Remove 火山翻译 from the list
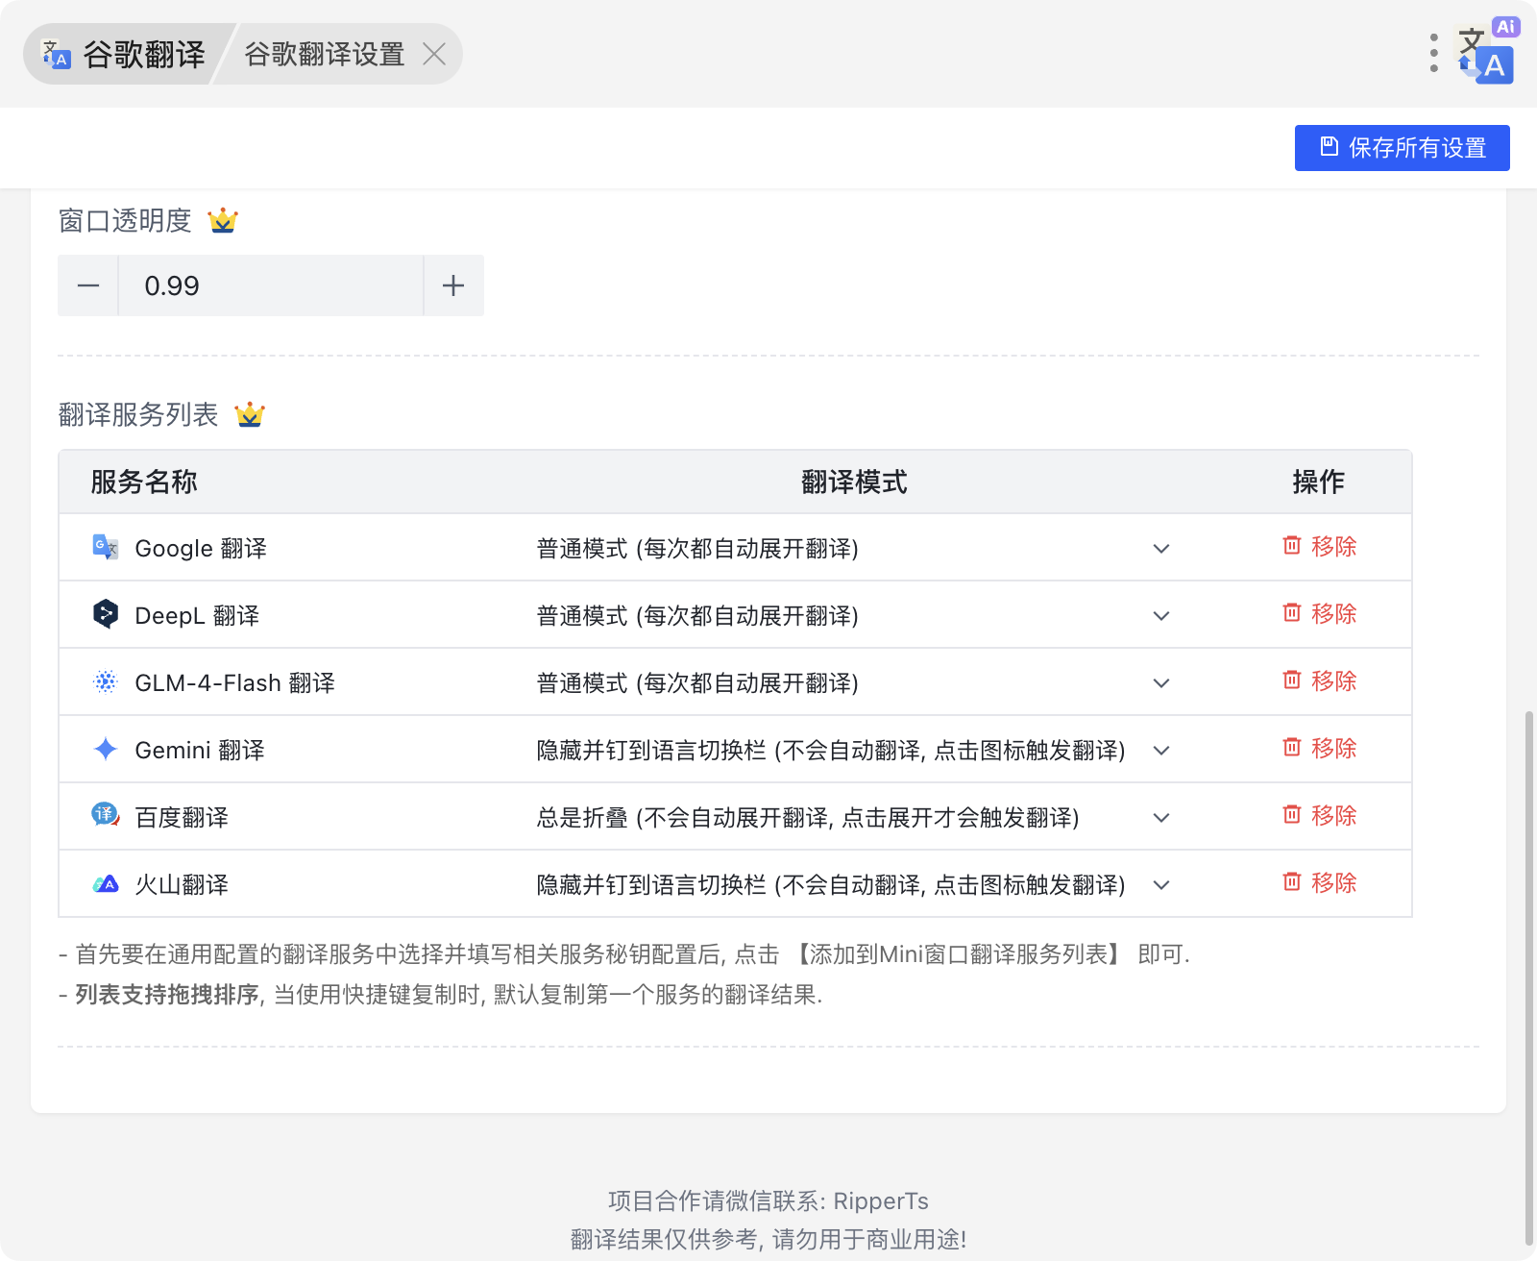The image size is (1537, 1261). tap(1320, 882)
